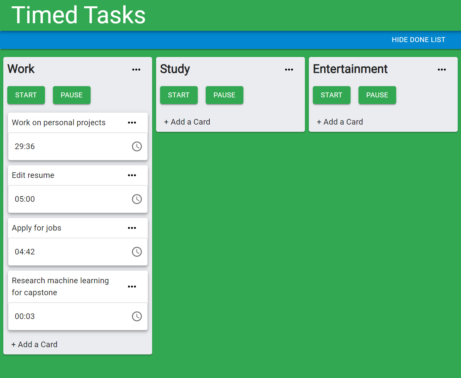Click the clock icon on the 29:36 timer
461x378 pixels.
click(137, 146)
